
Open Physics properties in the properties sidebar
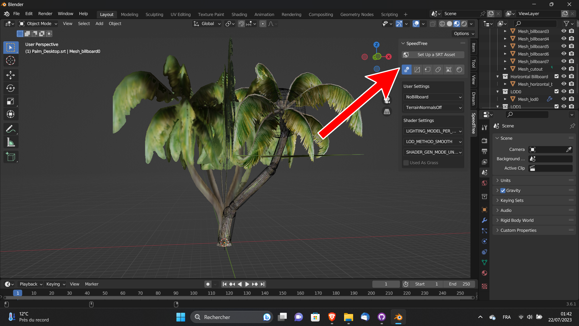point(484,241)
